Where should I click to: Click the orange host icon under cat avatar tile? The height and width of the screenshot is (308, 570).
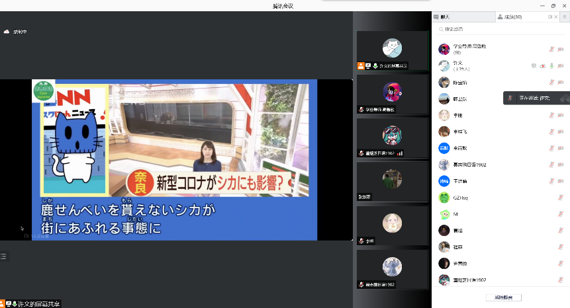click(361, 65)
